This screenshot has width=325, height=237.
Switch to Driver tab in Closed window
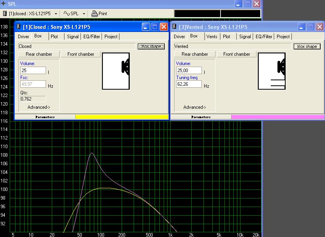point(23,37)
